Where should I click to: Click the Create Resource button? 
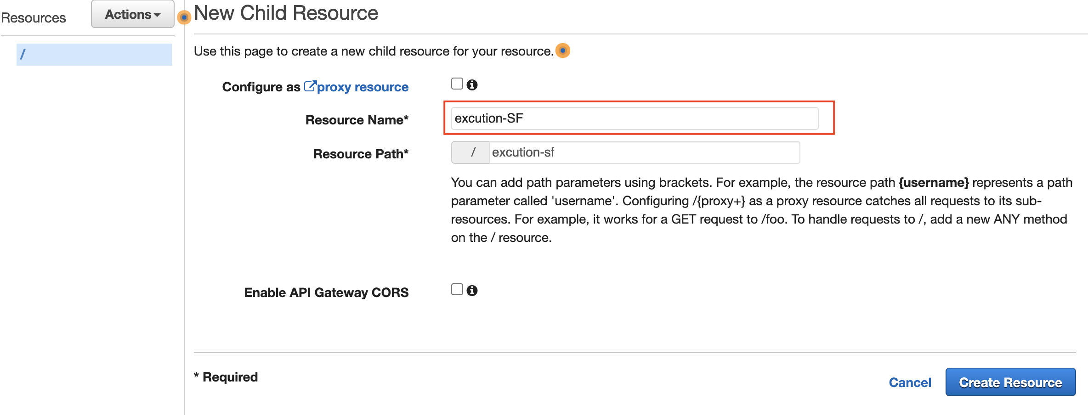pos(1010,382)
